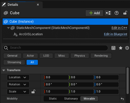
Task: Open the Scale type dropdown
Action: click(18, 92)
